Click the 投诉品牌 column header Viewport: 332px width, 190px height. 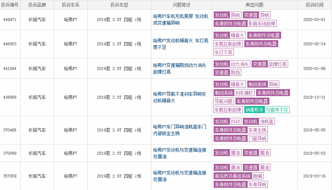37,5
